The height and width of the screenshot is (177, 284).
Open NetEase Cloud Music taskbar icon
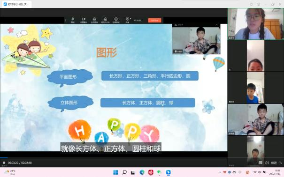[151, 172]
